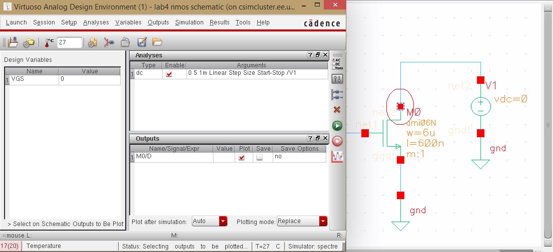Click the open folder icon in toolbar
The height and width of the screenshot is (252, 553).
click(x=157, y=42)
